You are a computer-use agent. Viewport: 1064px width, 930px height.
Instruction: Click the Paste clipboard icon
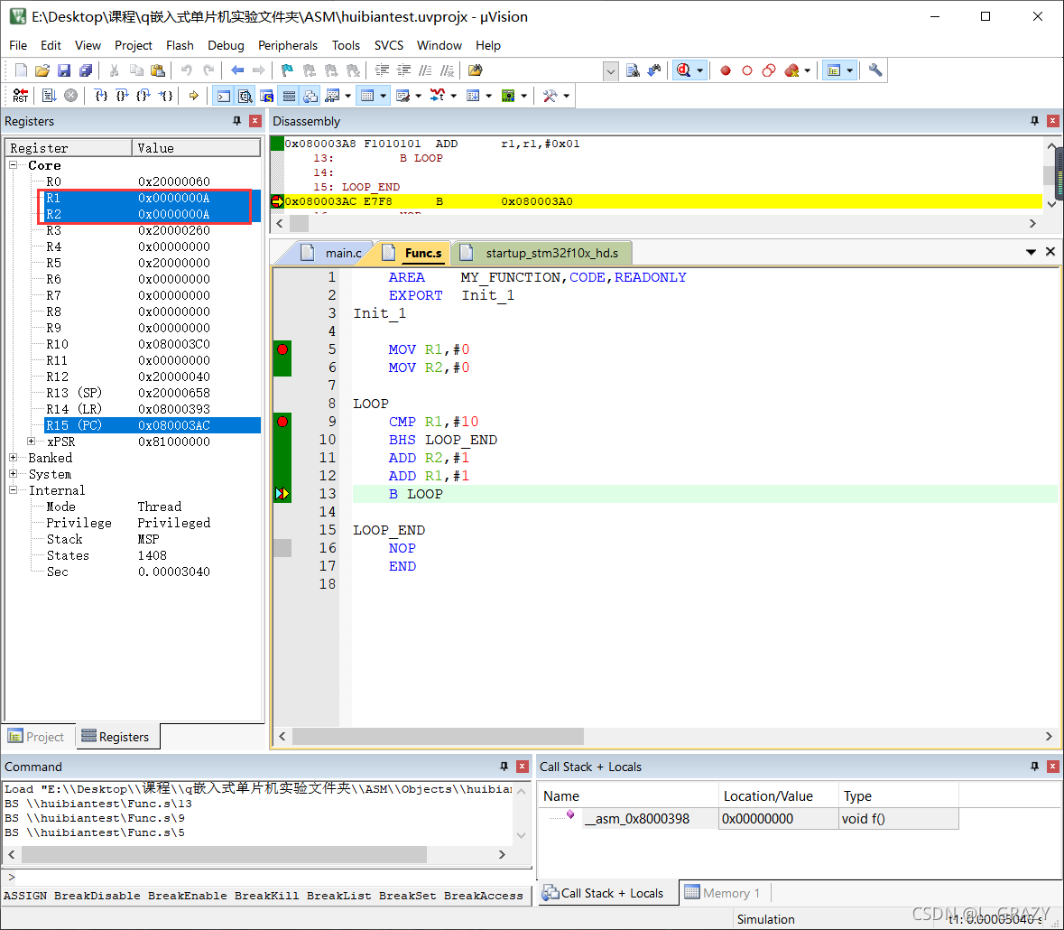pos(157,70)
